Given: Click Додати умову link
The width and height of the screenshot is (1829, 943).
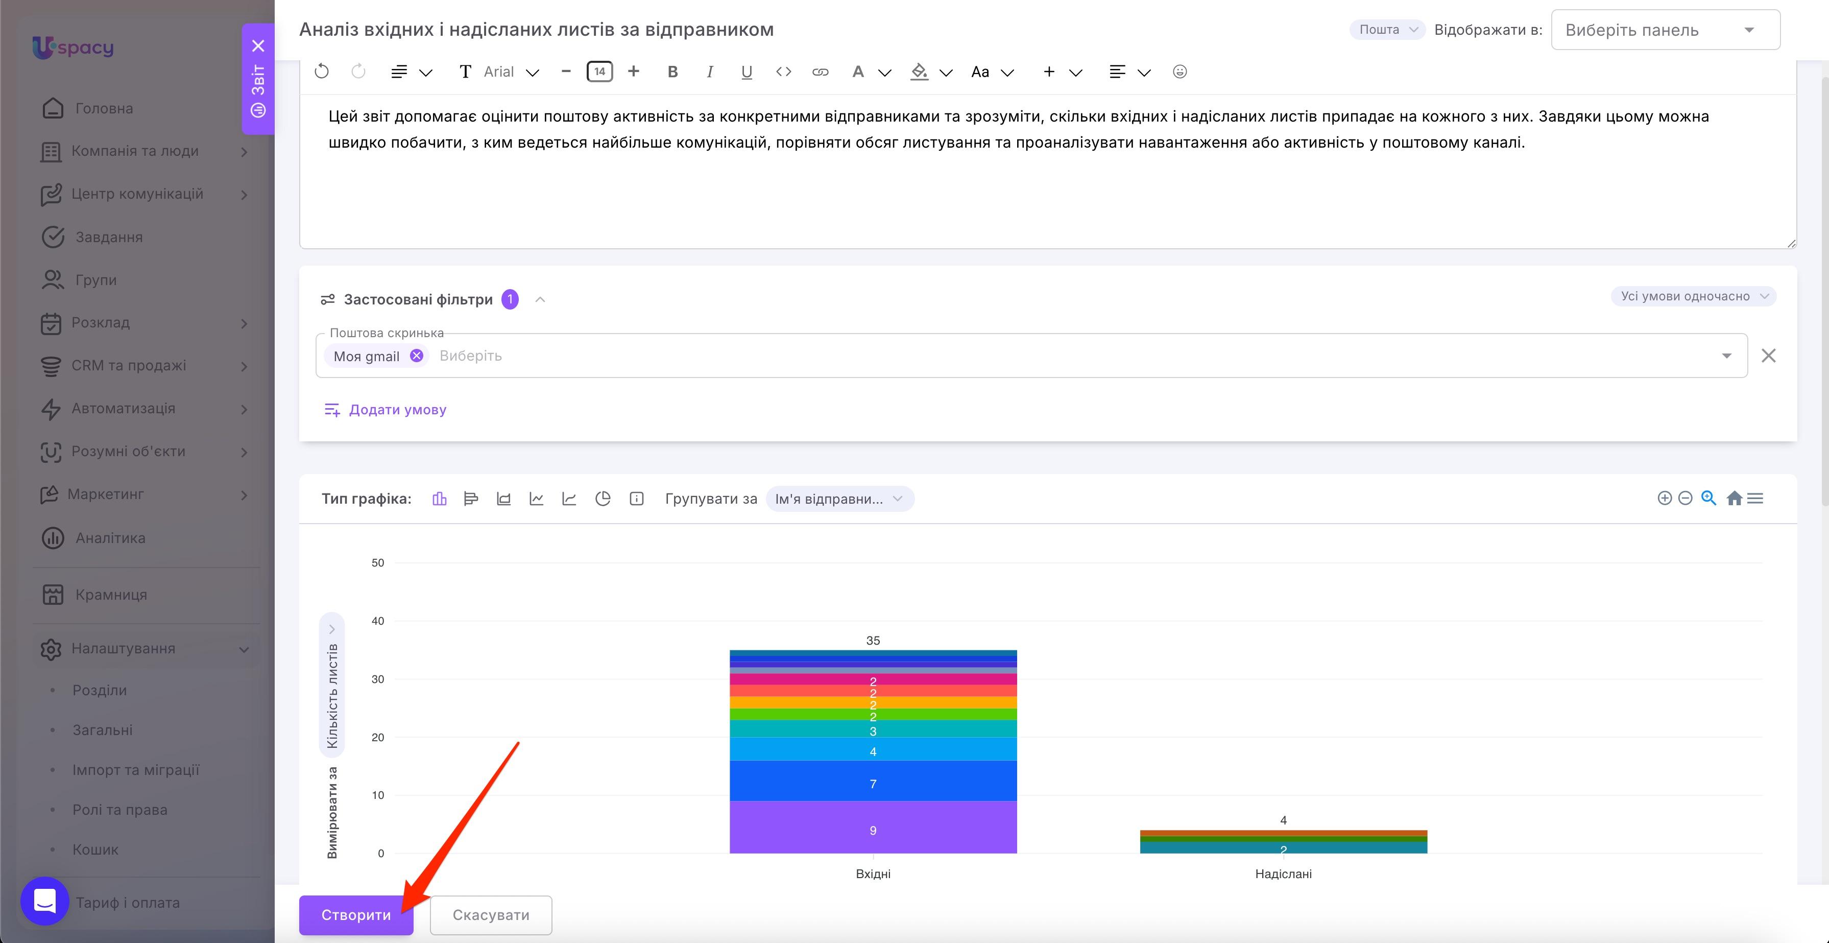Looking at the screenshot, I should (x=385, y=410).
